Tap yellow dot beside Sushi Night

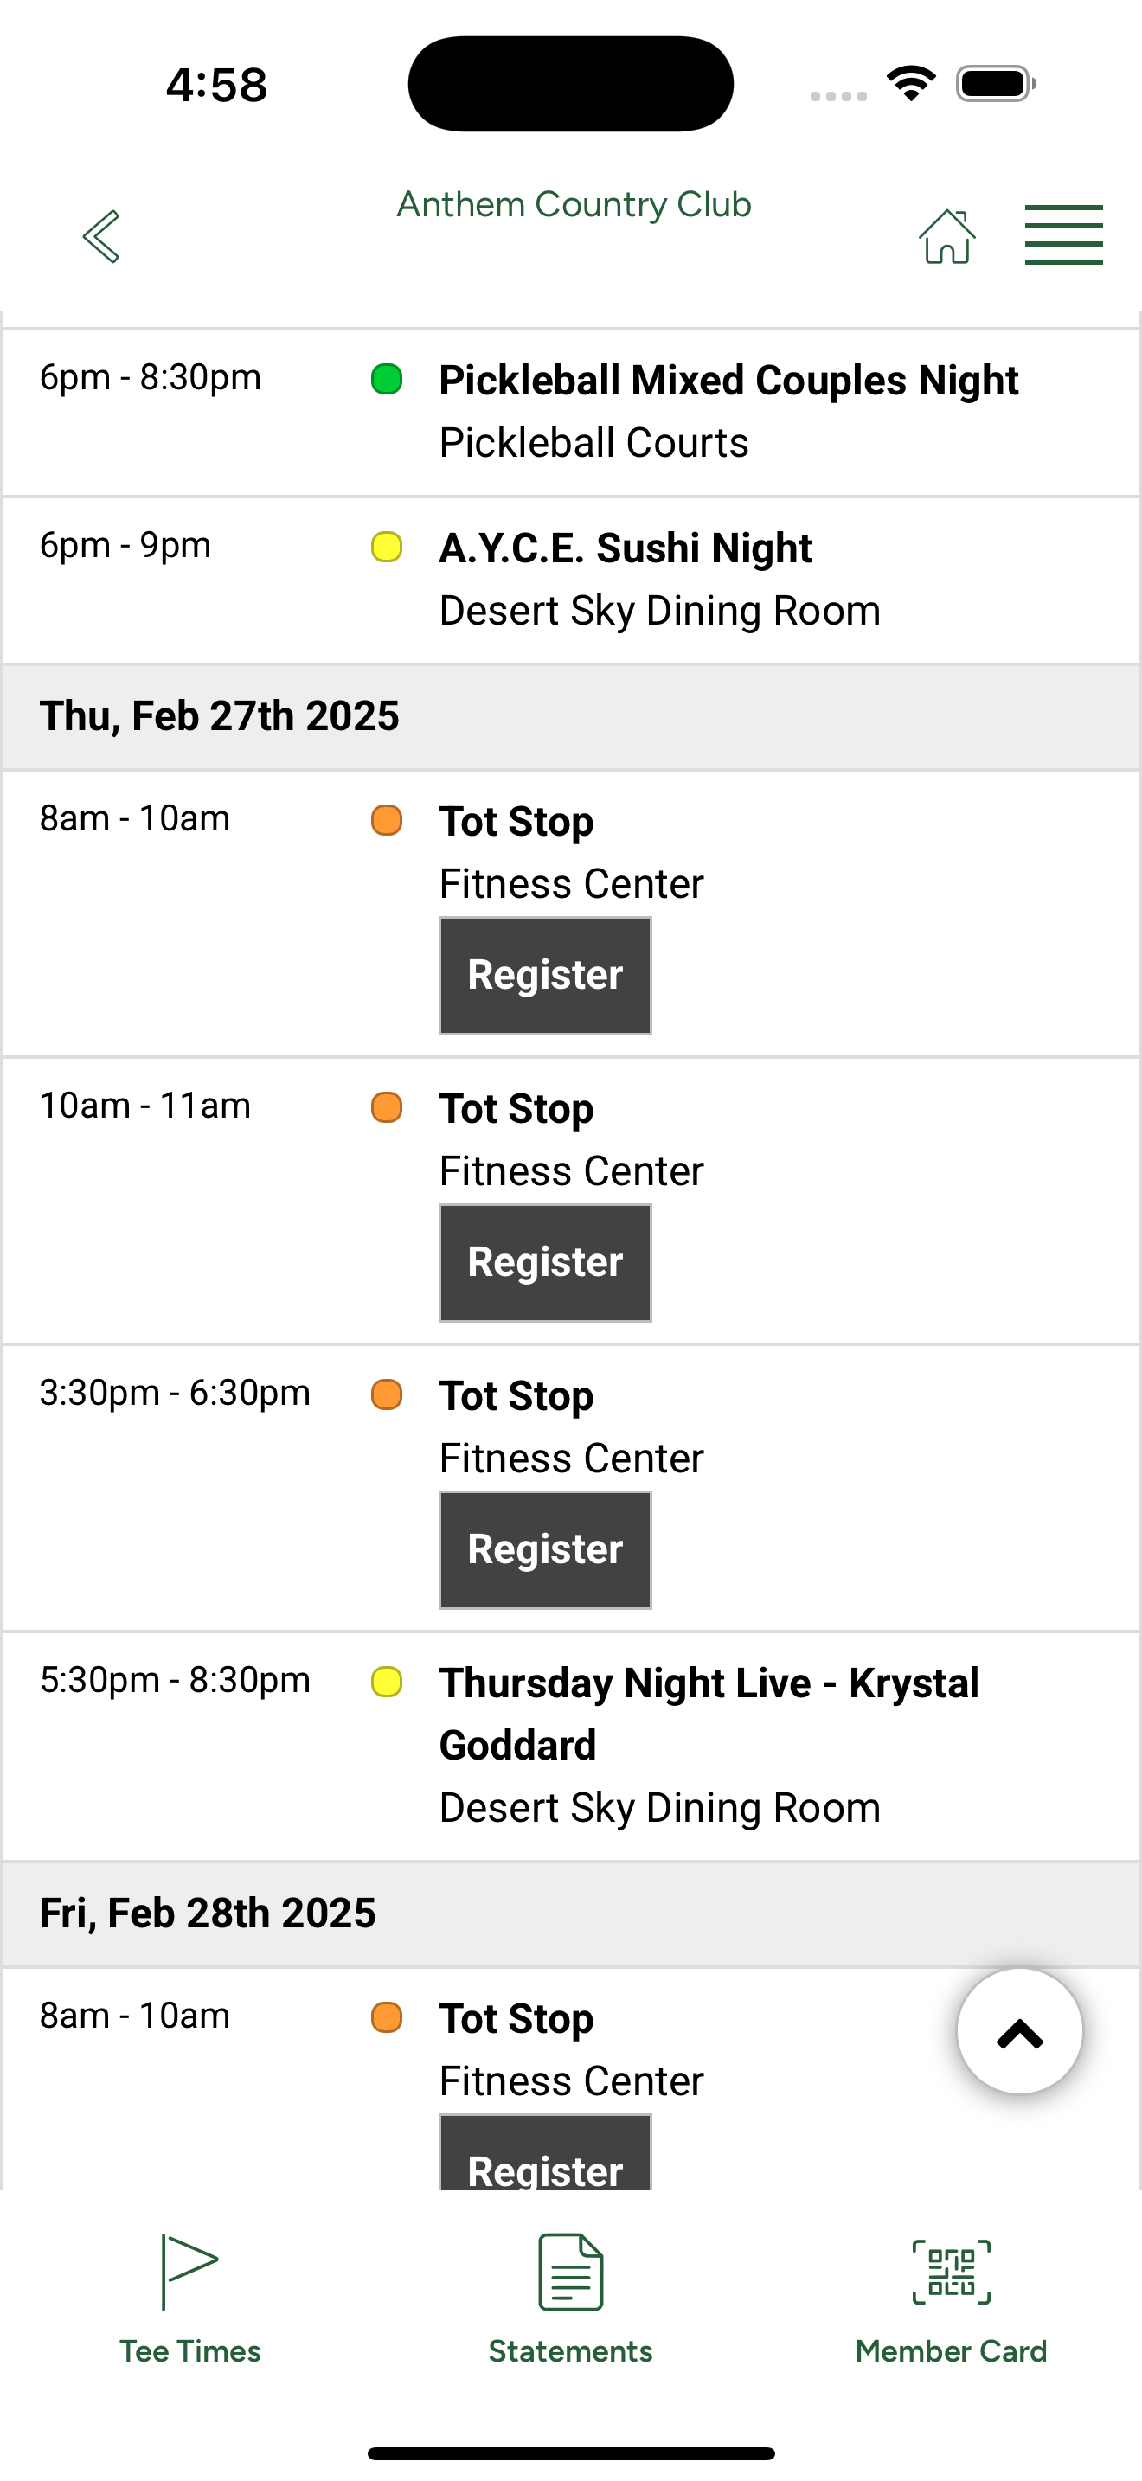coord(387,546)
